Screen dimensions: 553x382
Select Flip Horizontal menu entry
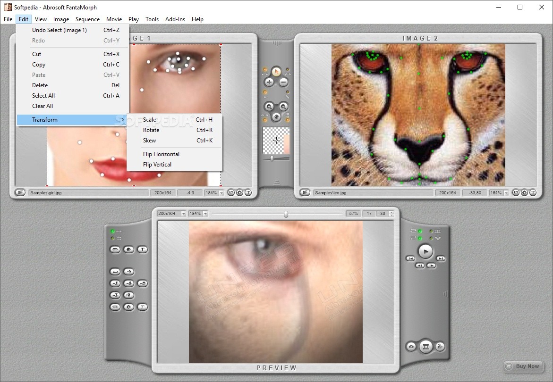175,154
